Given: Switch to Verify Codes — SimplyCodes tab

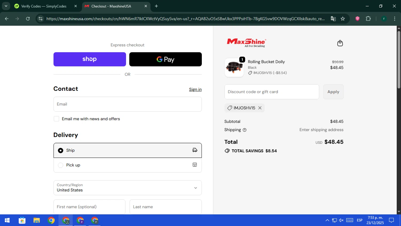Looking at the screenshot, I should (x=44, y=6).
